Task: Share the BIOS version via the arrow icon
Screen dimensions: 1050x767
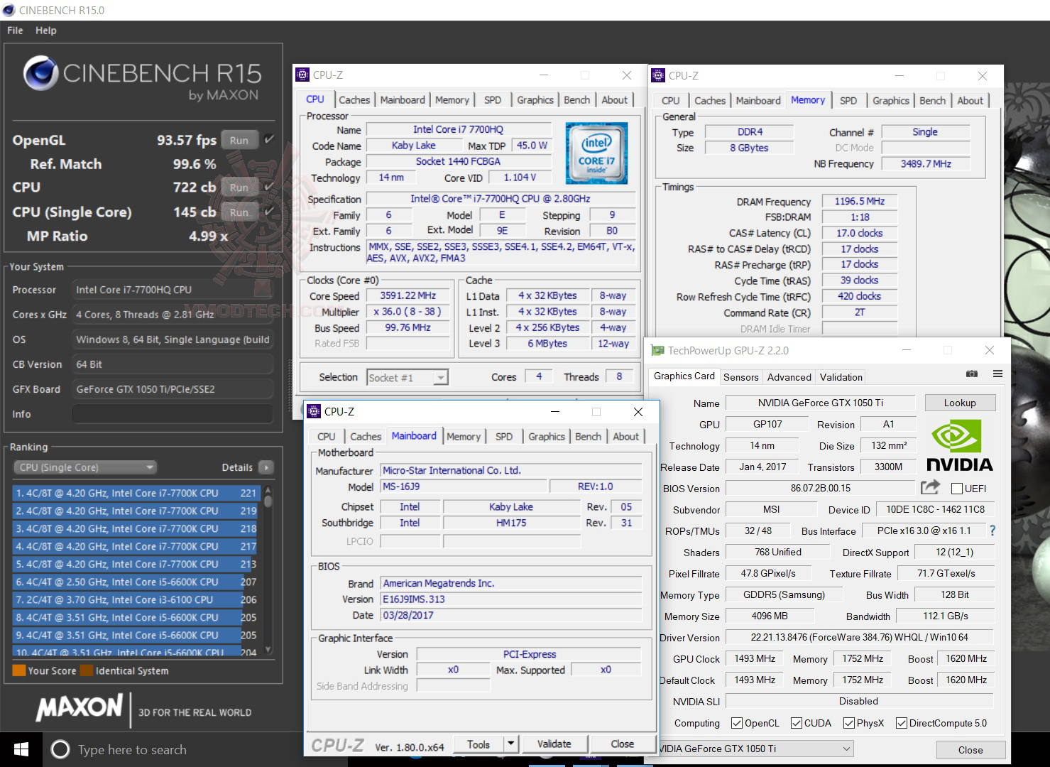Action: (x=930, y=487)
